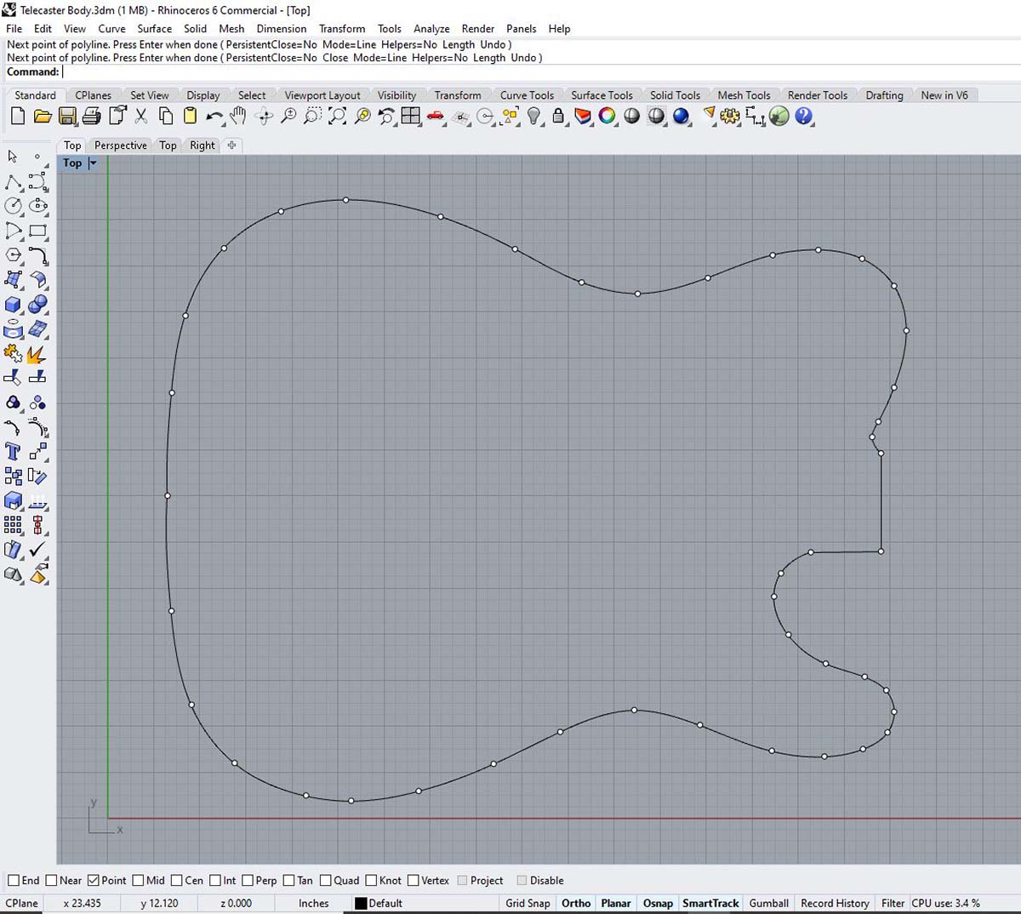Select the Rectangle tool

pos(37,231)
